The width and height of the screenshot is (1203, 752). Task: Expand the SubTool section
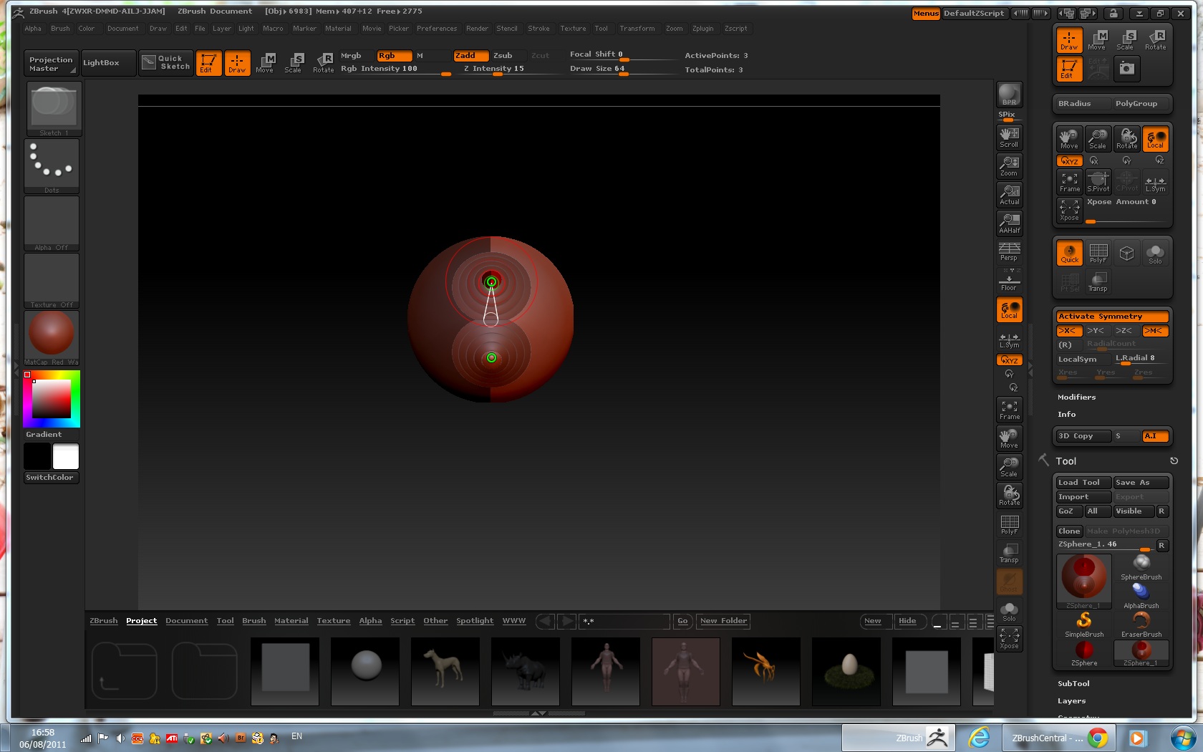pyautogui.click(x=1073, y=684)
